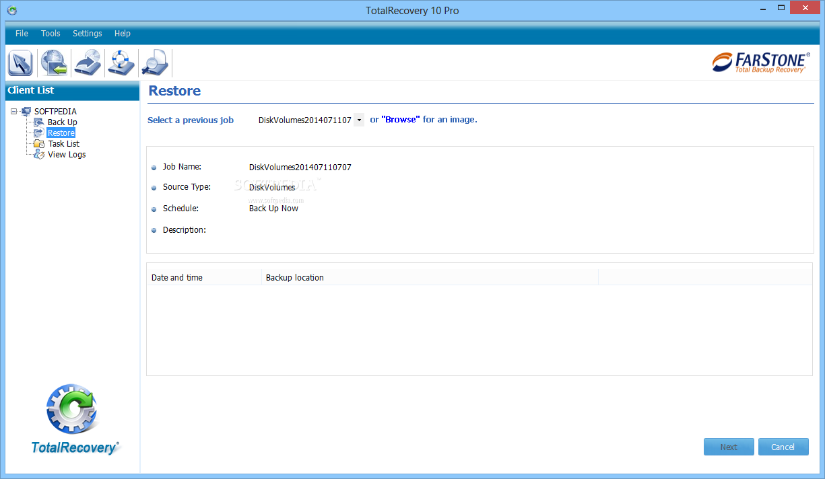Screen dimensions: 825x479
Task: Click the Schedule label
Action: click(180, 209)
